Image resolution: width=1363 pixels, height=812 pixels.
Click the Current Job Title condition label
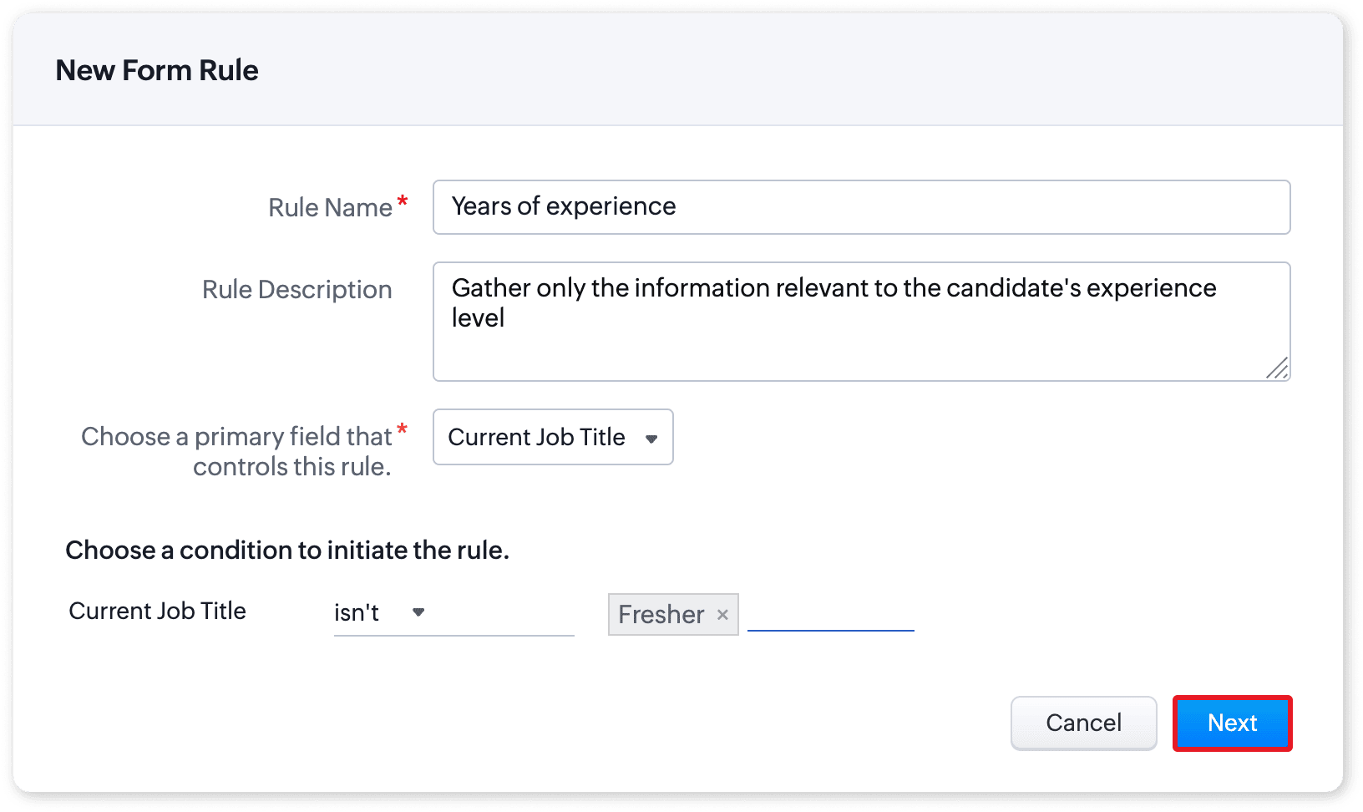[x=157, y=612]
